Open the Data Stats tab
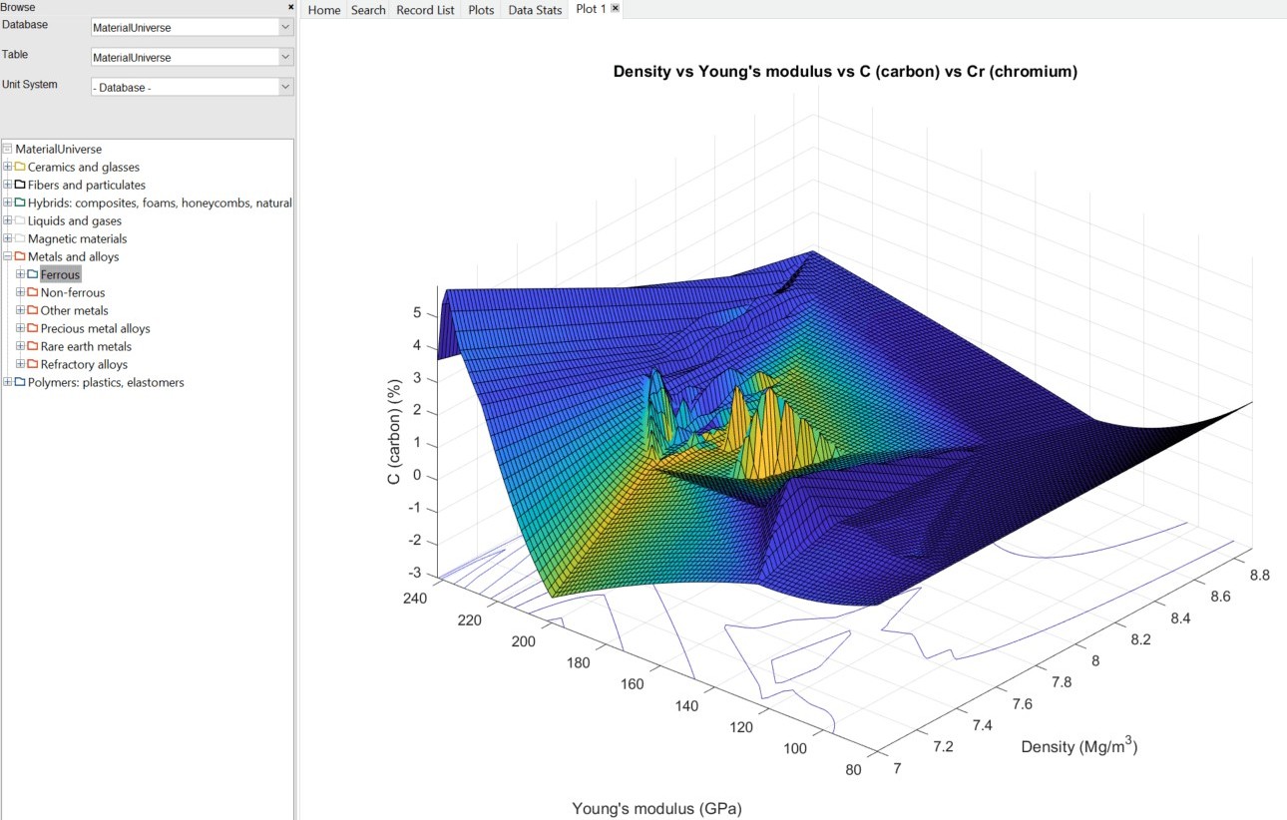 pos(535,10)
